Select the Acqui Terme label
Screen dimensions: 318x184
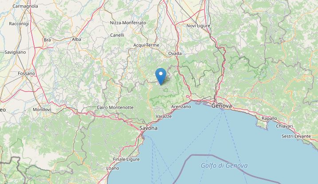[146, 45]
